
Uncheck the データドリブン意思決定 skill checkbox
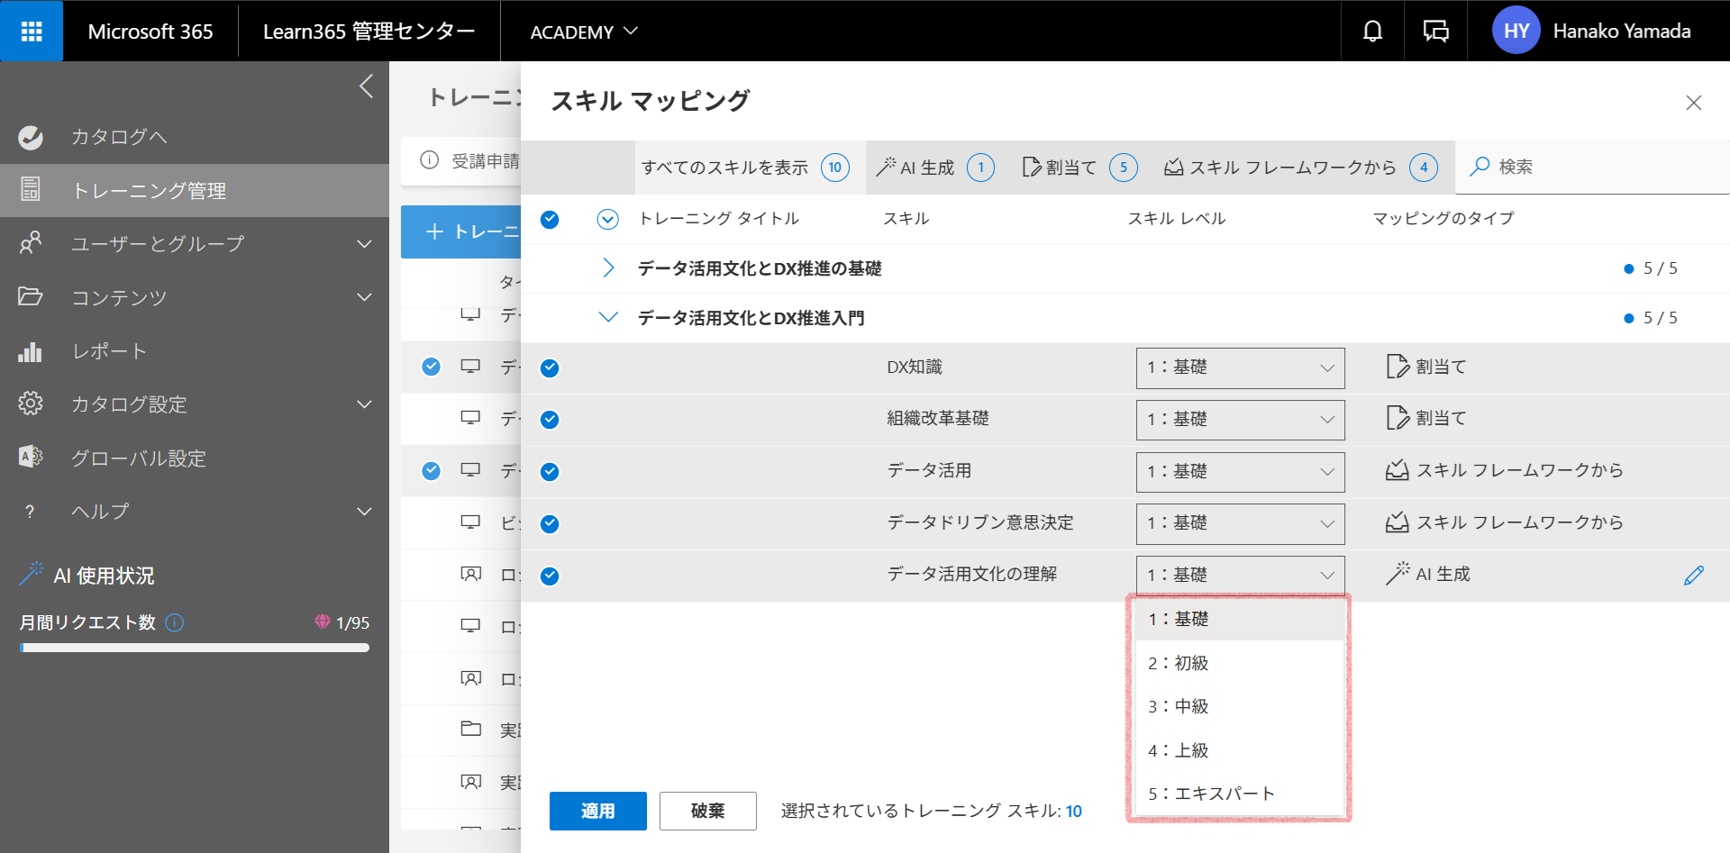550,524
